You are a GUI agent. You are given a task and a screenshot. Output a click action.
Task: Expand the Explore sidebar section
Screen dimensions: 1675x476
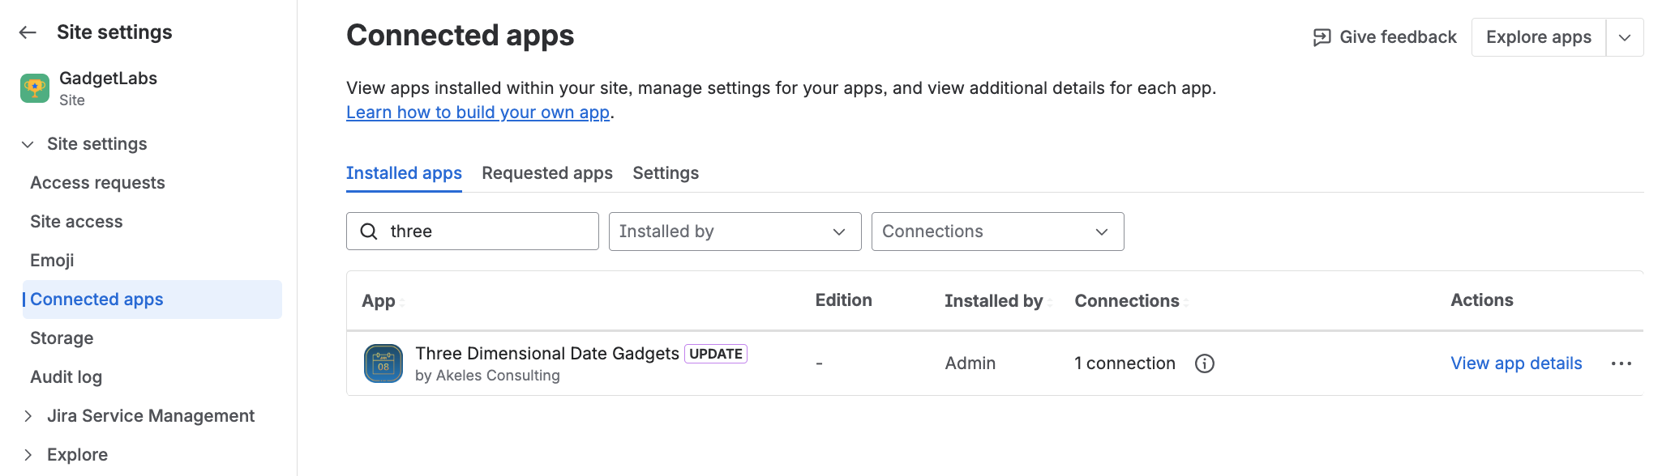click(28, 455)
